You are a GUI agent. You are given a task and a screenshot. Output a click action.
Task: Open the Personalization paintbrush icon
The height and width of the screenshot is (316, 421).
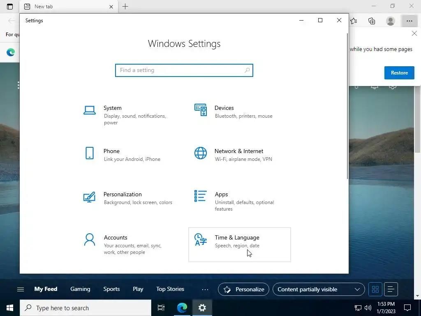(x=89, y=197)
